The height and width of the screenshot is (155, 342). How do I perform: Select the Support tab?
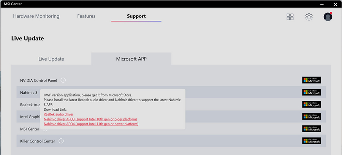tap(136, 16)
